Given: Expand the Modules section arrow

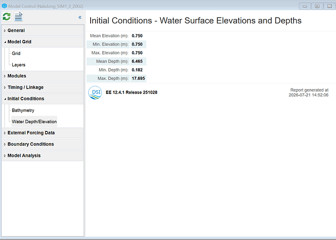Looking at the screenshot, I should pyautogui.click(x=5, y=76).
